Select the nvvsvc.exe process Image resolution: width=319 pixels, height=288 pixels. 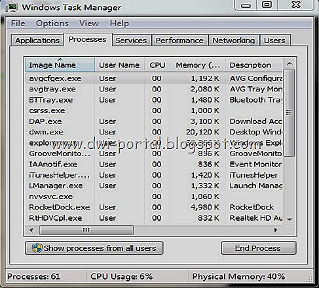point(154,197)
